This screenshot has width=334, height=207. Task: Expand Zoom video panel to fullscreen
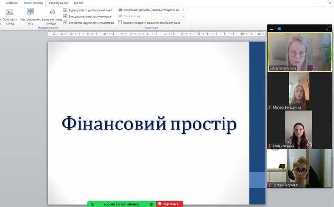tap(328, 29)
